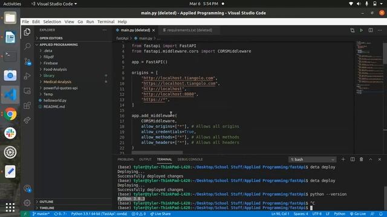Expand the Firebase folder
Viewport: 387px width, 217px height.
click(73, 63)
